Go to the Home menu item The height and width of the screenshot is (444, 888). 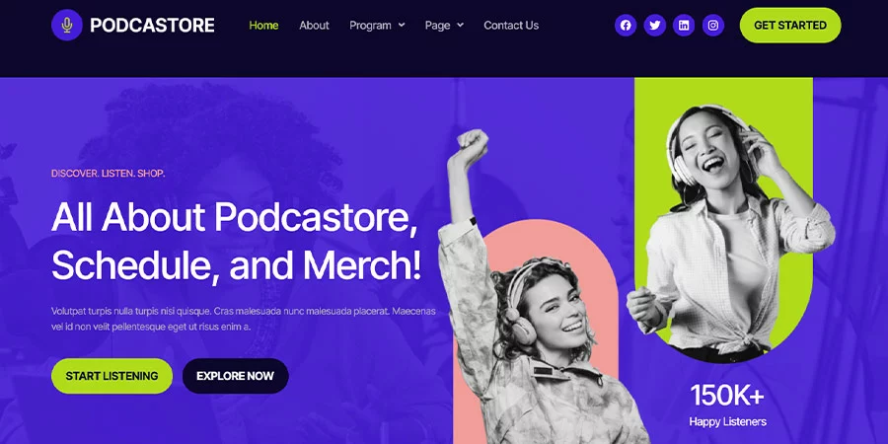point(263,25)
